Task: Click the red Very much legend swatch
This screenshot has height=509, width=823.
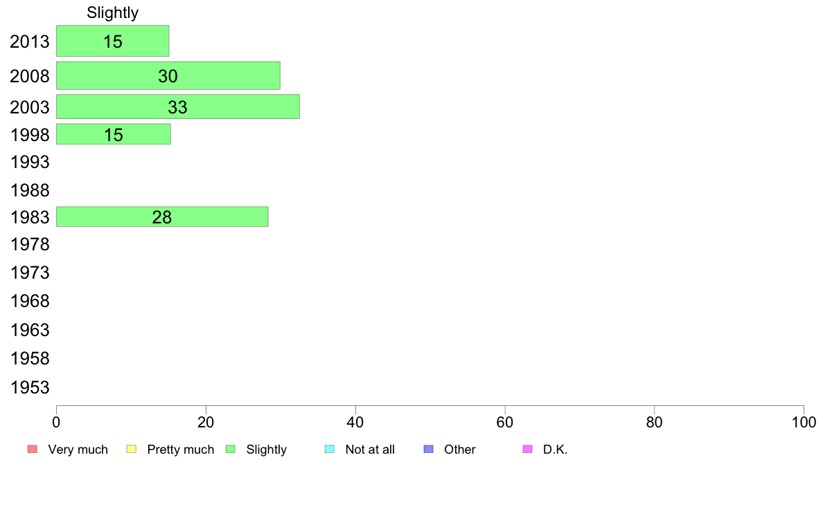Action: coord(33,450)
